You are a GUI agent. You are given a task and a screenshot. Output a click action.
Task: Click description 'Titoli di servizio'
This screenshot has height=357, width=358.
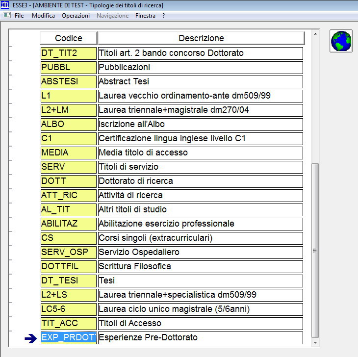click(x=201, y=167)
